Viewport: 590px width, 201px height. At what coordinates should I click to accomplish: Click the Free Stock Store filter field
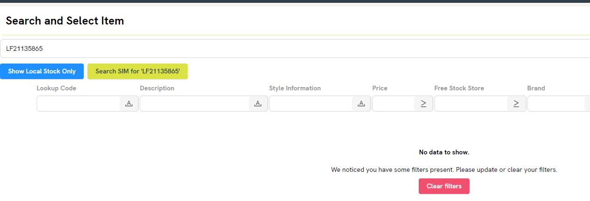point(470,104)
